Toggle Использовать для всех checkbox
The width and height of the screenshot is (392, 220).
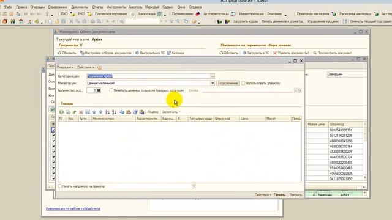243,83
